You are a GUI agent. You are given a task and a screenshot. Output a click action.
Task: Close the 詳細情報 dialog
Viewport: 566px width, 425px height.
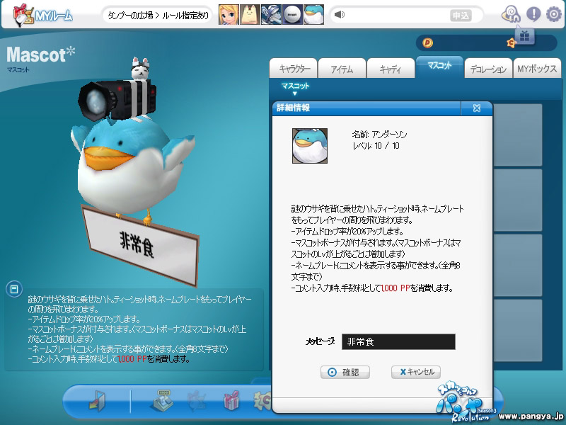(x=477, y=108)
